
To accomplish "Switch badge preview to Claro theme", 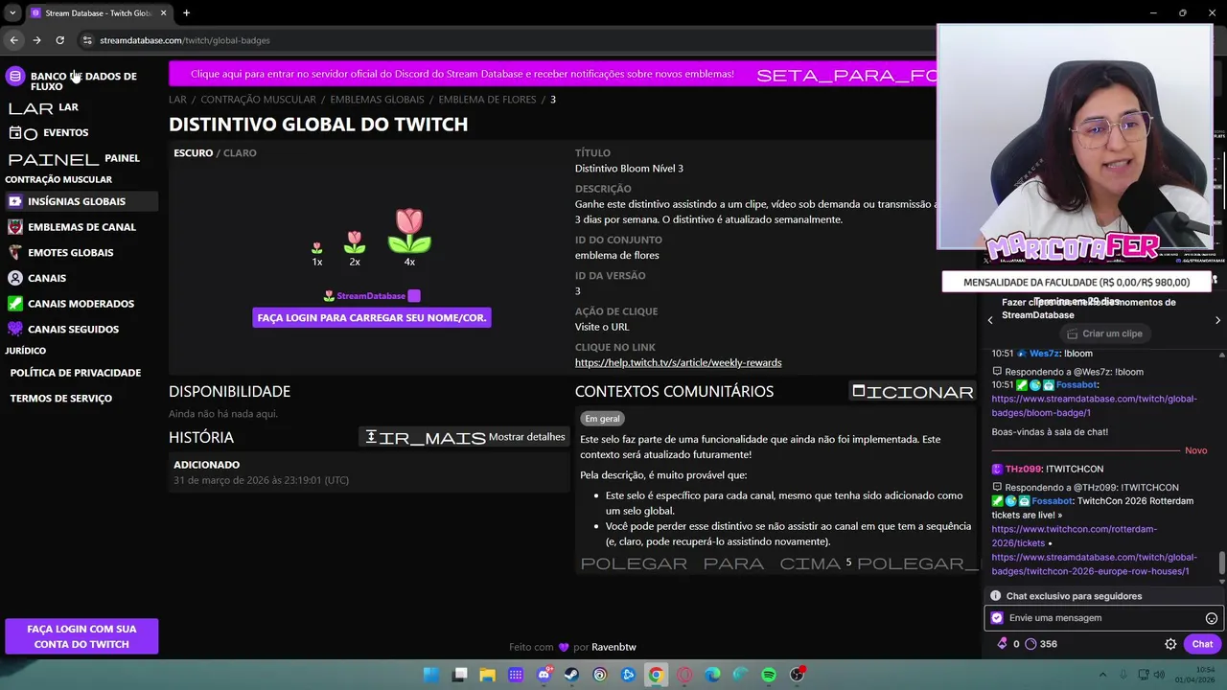I will [x=240, y=152].
